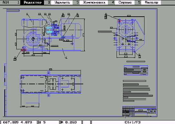Open the Сервис menu

pos(125,2)
